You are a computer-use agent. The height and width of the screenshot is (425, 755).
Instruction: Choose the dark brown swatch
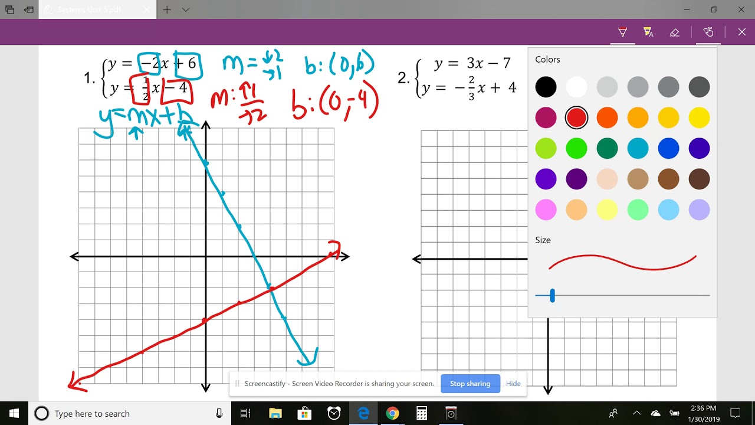click(699, 179)
